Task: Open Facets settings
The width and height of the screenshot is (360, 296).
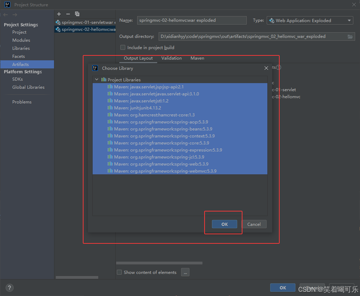Action: [x=18, y=56]
